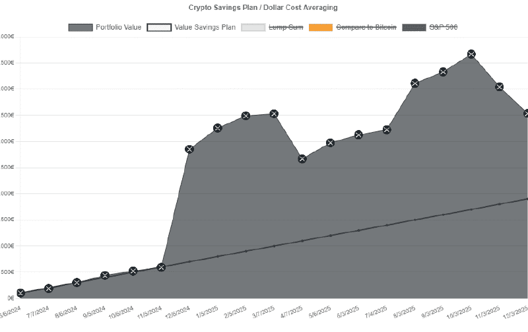Select the 8/3/2025 portfolio value marker

click(x=414, y=83)
